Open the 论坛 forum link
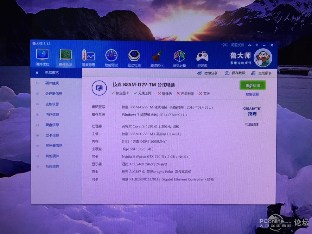The image size is (312, 234). [x=225, y=45]
